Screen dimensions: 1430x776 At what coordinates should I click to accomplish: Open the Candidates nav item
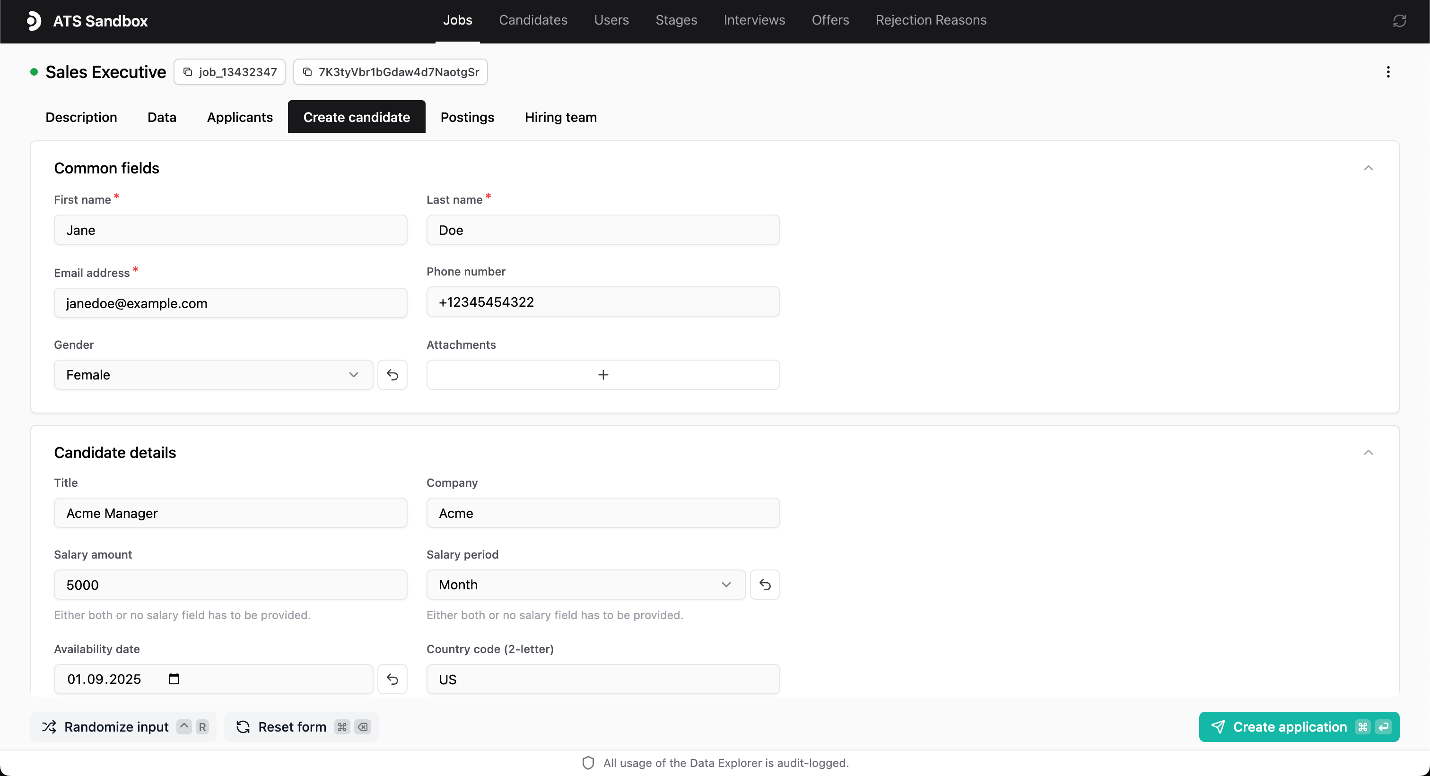coord(533,20)
